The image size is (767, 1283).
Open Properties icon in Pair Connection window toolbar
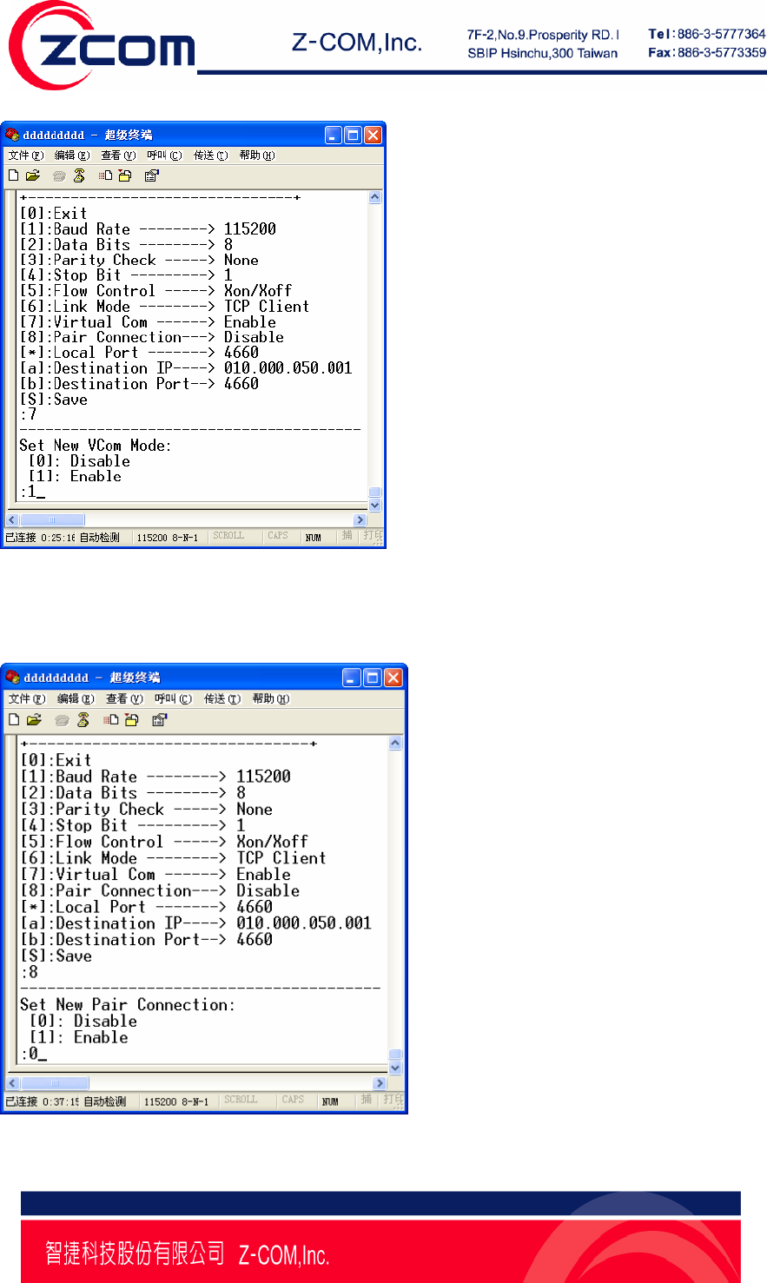pos(159,719)
